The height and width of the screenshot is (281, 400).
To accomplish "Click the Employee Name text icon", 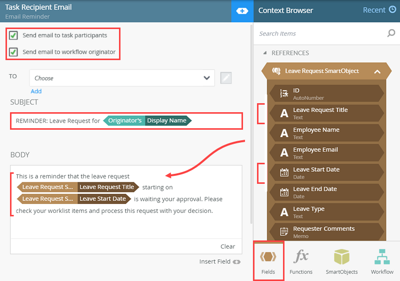I will [x=284, y=133].
